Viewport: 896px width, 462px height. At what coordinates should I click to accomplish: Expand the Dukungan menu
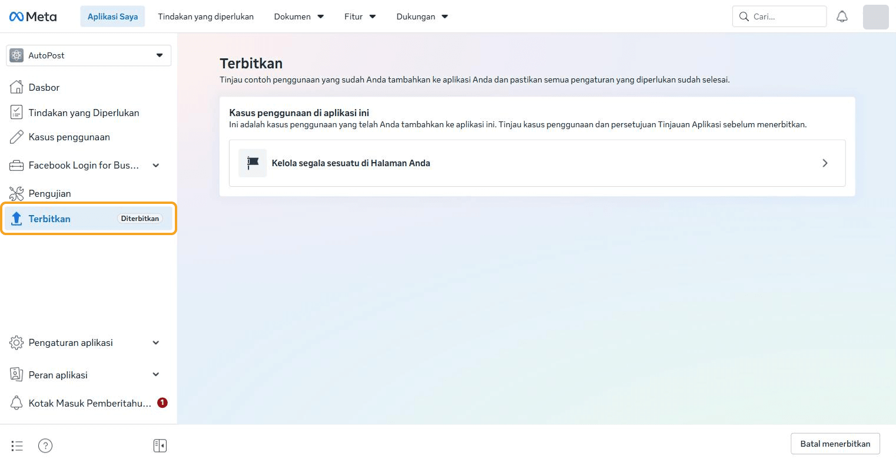tap(422, 16)
